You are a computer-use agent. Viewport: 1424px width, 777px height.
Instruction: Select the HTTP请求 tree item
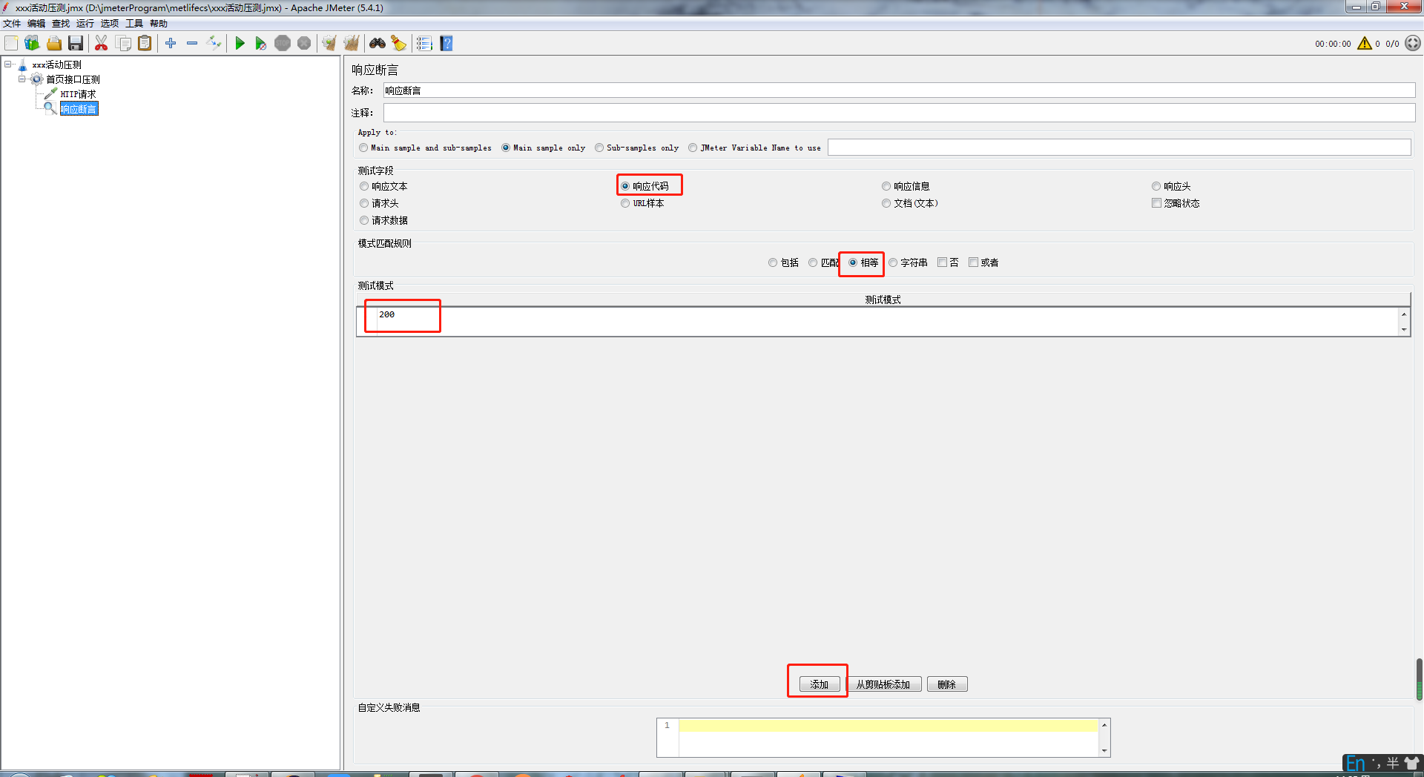tap(78, 94)
